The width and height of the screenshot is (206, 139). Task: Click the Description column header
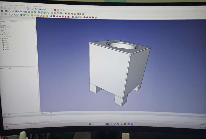coord(14,22)
